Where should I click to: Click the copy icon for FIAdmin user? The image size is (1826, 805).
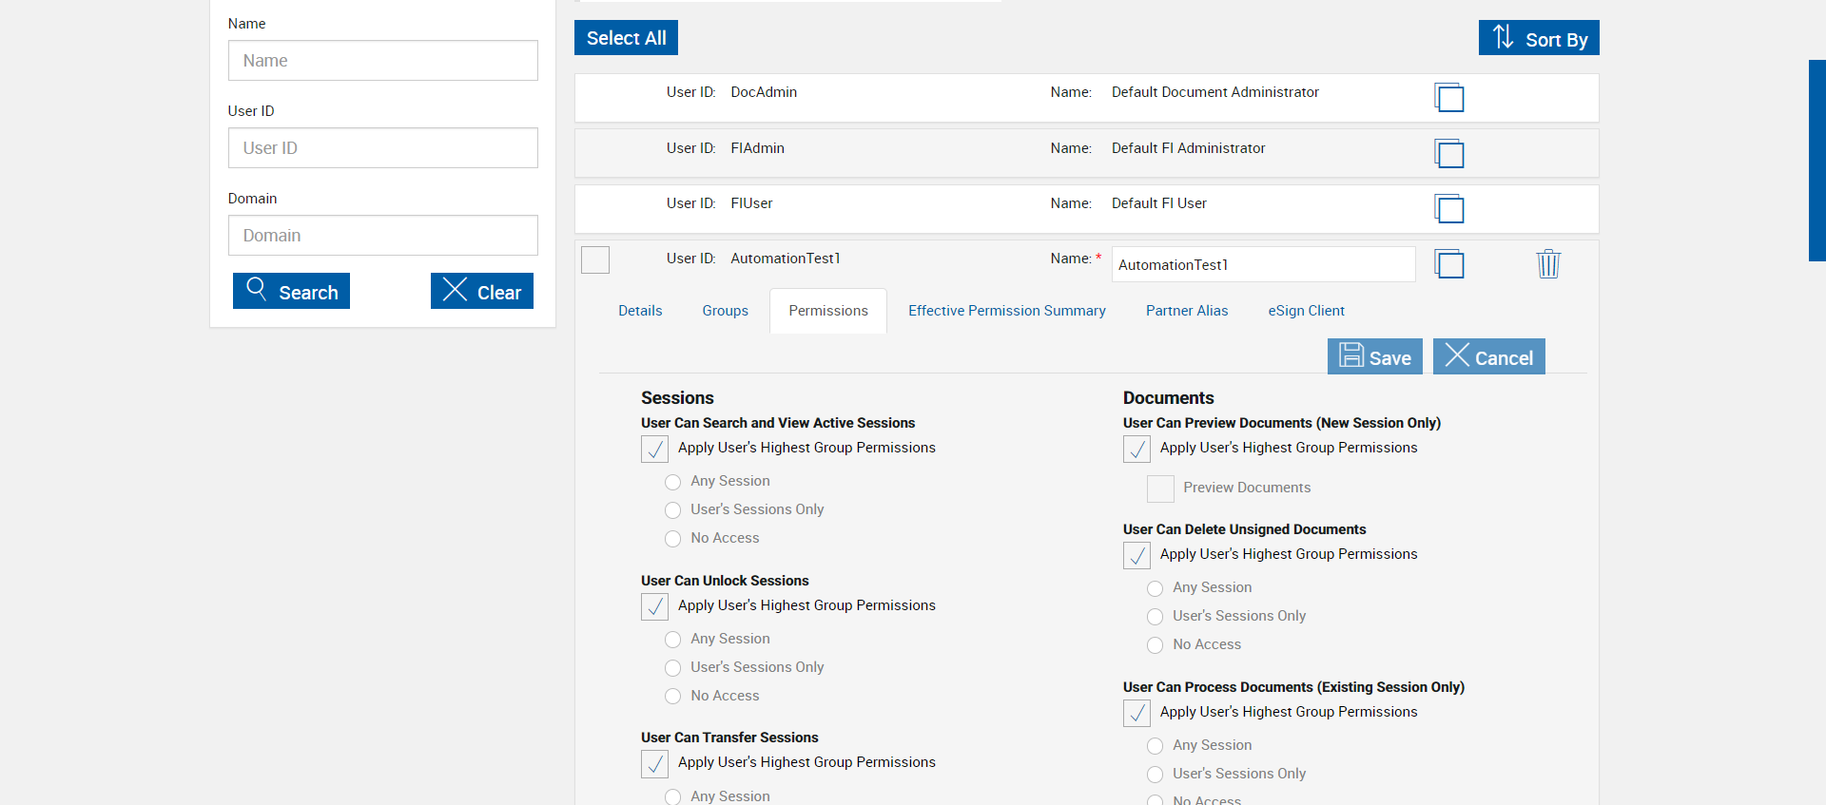click(1448, 153)
